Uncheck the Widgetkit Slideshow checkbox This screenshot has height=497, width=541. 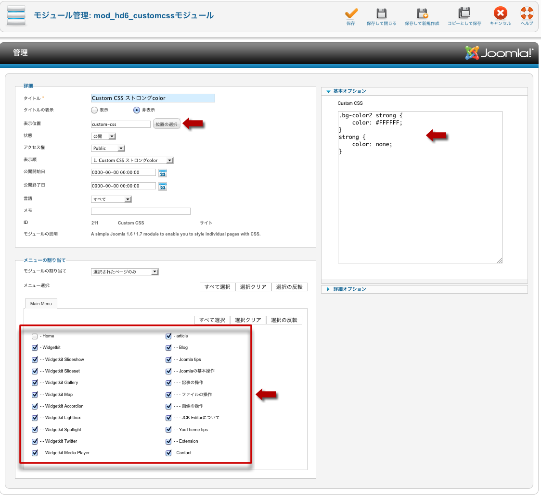tap(35, 360)
